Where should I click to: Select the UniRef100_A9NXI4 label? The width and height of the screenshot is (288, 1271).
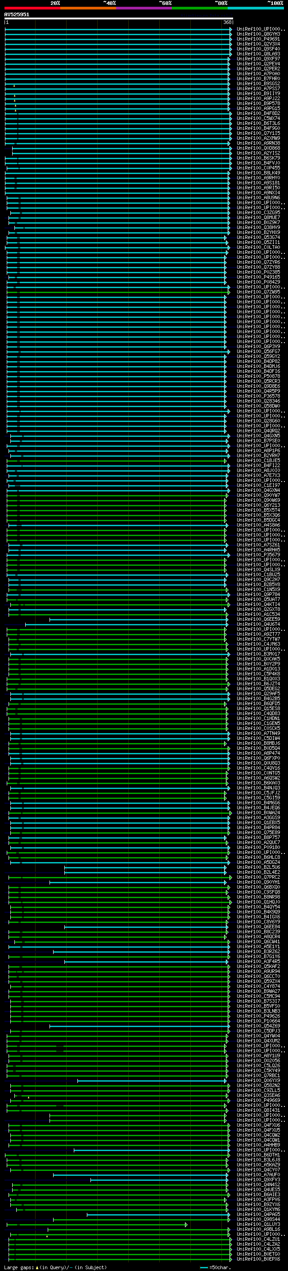[x=258, y=193]
